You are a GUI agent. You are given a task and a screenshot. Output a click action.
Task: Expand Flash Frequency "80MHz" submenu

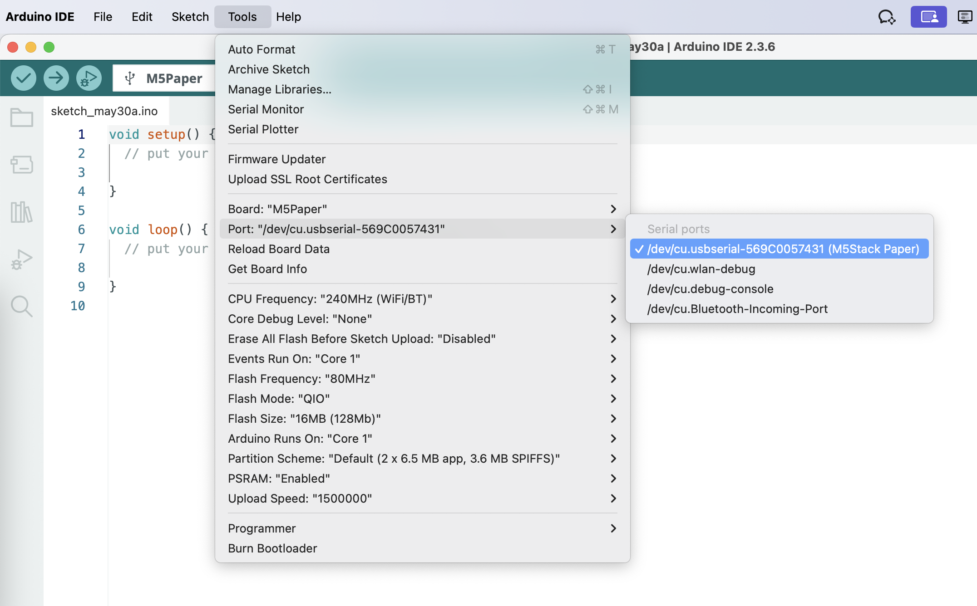pos(422,378)
